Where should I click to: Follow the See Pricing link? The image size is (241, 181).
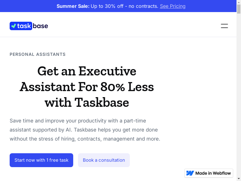(x=173, y=6)
